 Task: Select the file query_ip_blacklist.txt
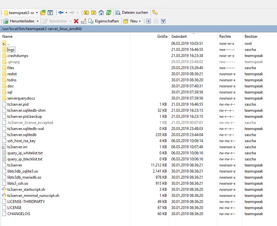click(x=25, y=159)
